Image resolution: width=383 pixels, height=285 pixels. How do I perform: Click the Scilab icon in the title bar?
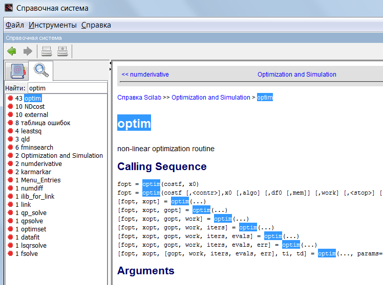click(9, 8)
